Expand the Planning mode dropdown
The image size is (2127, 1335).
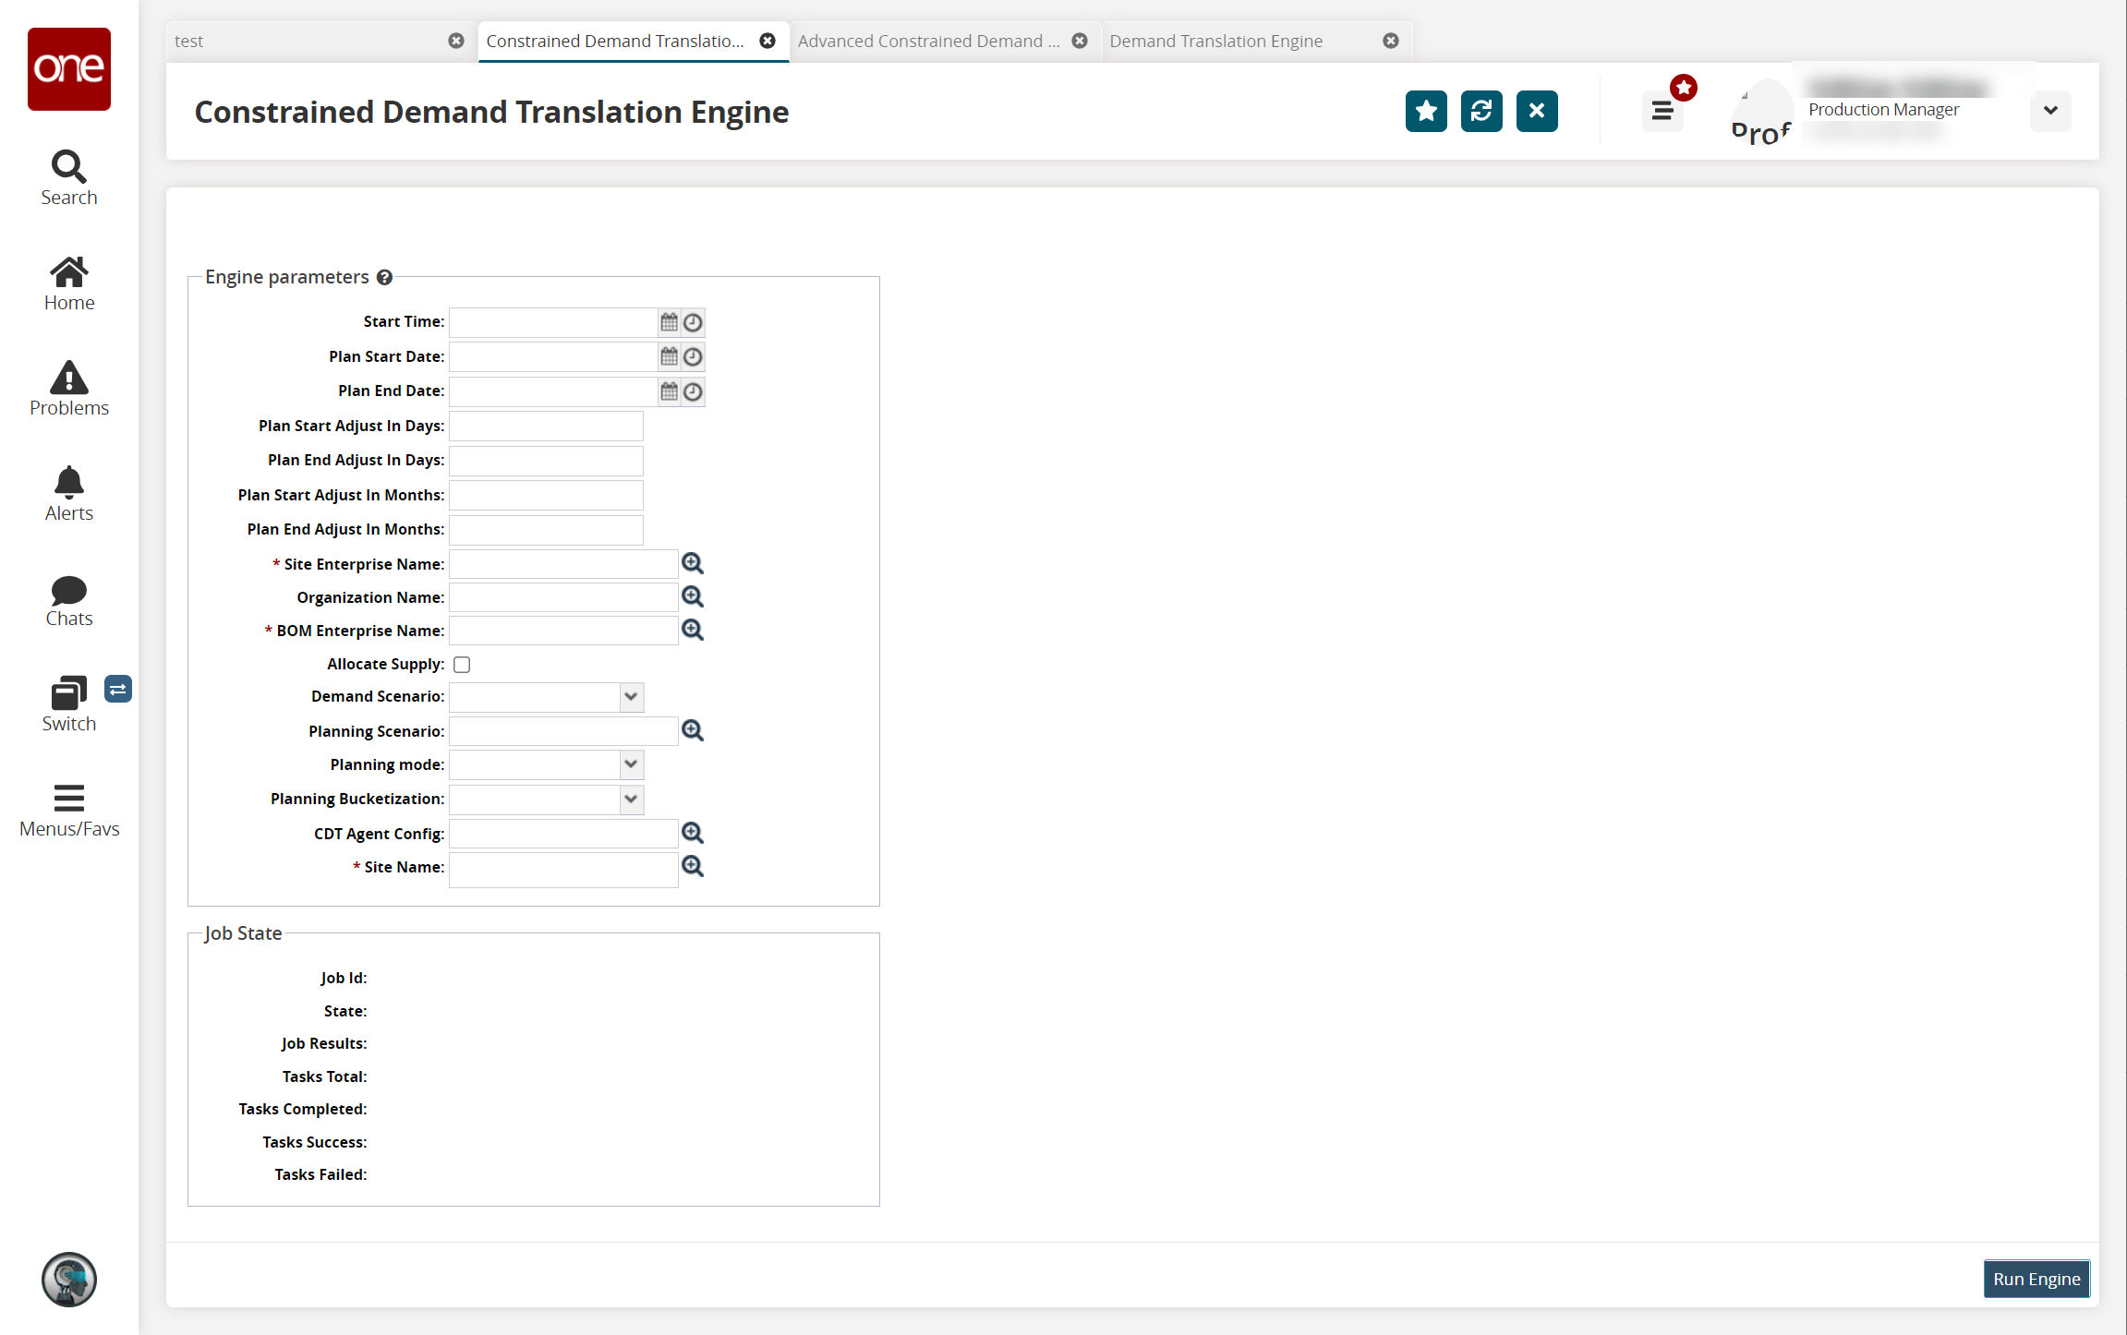coord(631,764)
